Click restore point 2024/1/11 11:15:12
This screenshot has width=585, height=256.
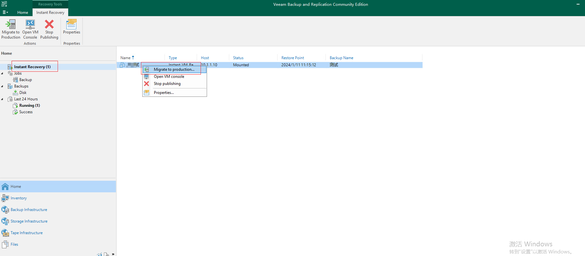pyautogui.click(x=299, y=65)
